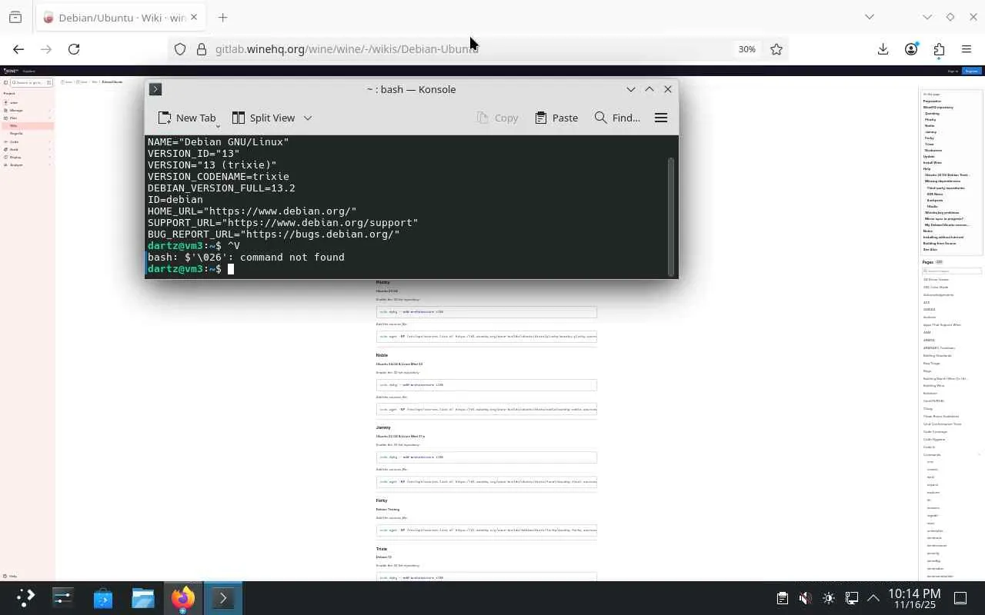
Task: Expand the Manage section in GitLab sidebar
Action: point(27,110)
